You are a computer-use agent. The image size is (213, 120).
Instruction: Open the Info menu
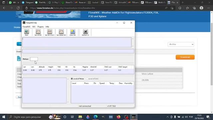[47, 27]
